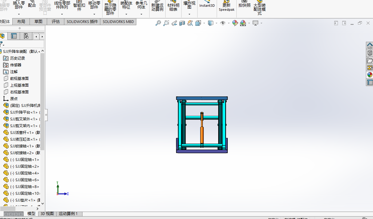Click 更新 Speedpak button
This screenshot has width=373, height=219.
coord(227,6)
